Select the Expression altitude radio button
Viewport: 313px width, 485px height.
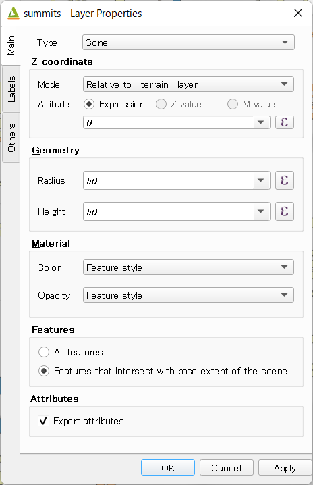[89, 104]
